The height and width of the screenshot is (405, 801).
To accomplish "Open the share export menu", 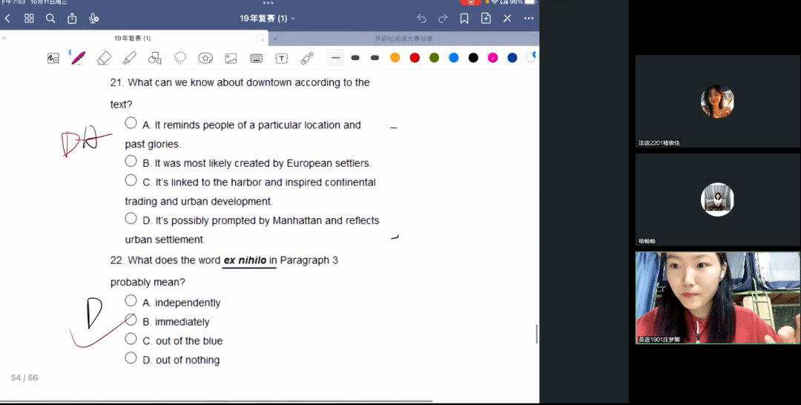I will pos(72,19).
